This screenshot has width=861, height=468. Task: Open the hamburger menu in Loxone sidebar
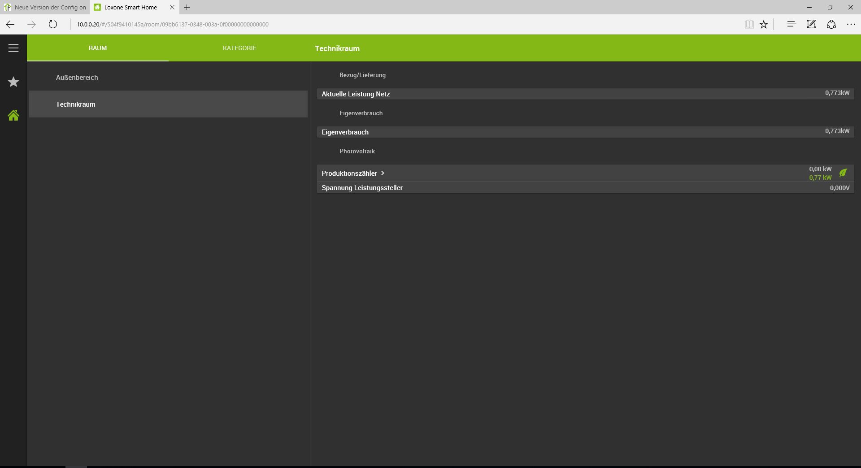(13, 48)
